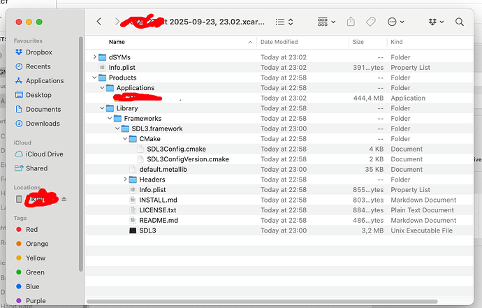This screenshot has height=308, width=482.
Task: Select the CMake folder row
Action: pos(279,138)
